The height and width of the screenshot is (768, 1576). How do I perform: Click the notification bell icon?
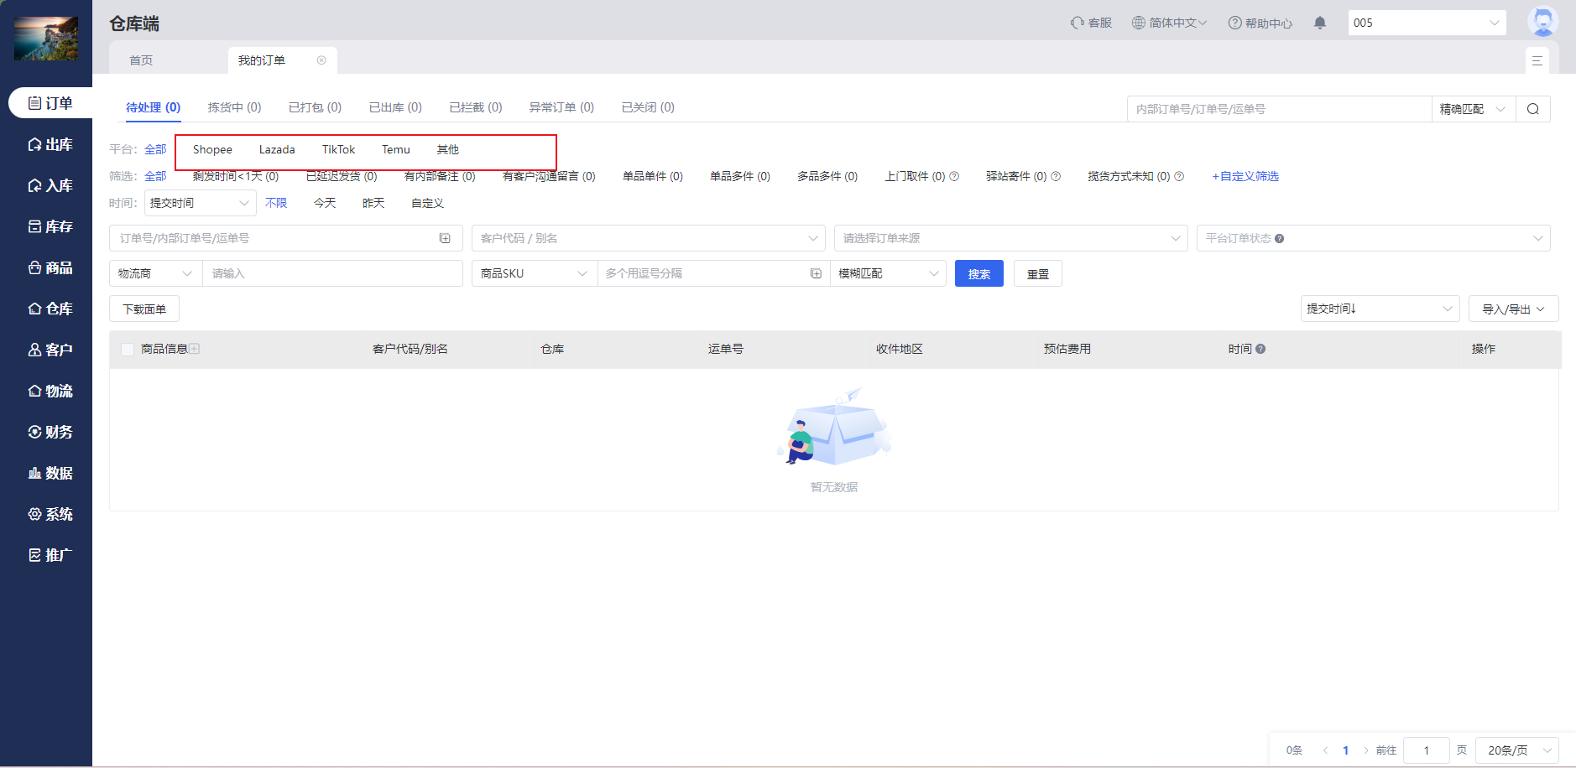1320,23
